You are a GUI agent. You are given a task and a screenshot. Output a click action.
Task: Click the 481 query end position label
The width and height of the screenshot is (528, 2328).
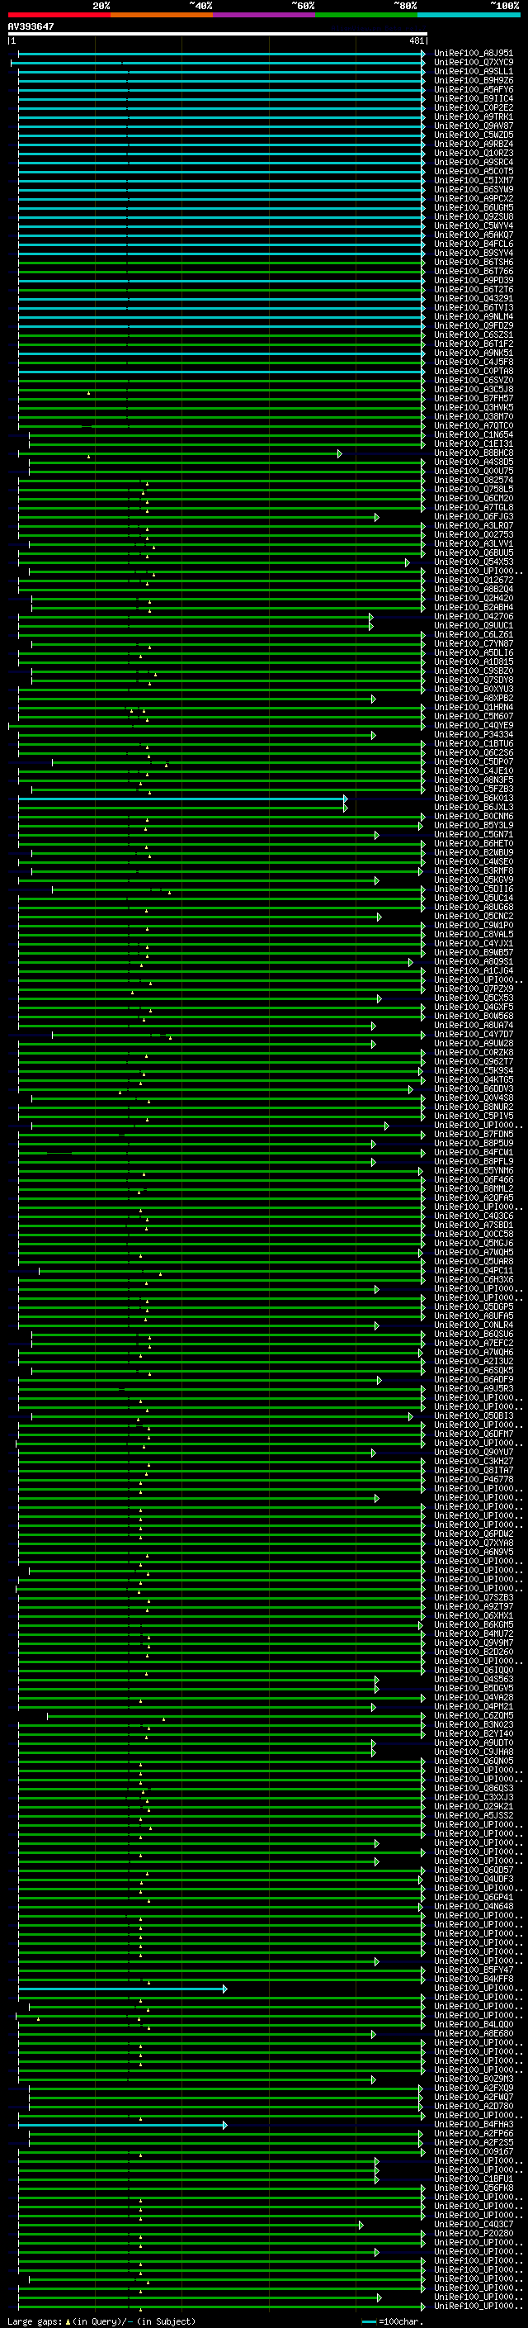(x=417, y=40)
